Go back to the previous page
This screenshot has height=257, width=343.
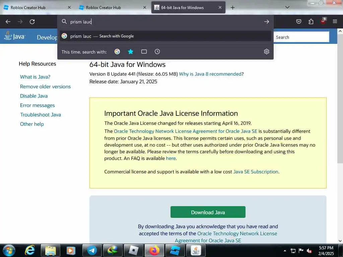tap(8, 22)
